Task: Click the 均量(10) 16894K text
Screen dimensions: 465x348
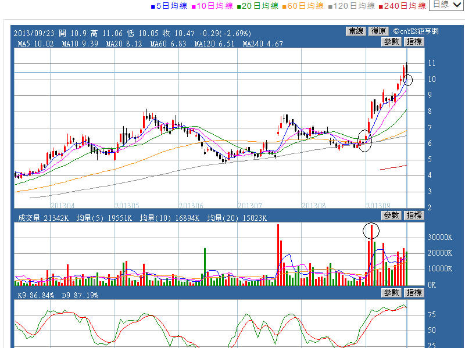Action: [x=170, y=218]
